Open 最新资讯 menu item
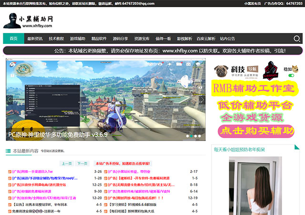Image resolution: width=305 pixels, height=215 pixels. pyautogui.click(x=35, y=39)
